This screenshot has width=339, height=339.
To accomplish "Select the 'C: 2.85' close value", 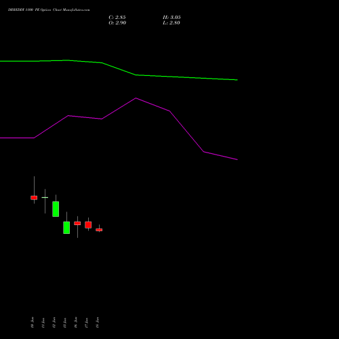I will 117,18.
